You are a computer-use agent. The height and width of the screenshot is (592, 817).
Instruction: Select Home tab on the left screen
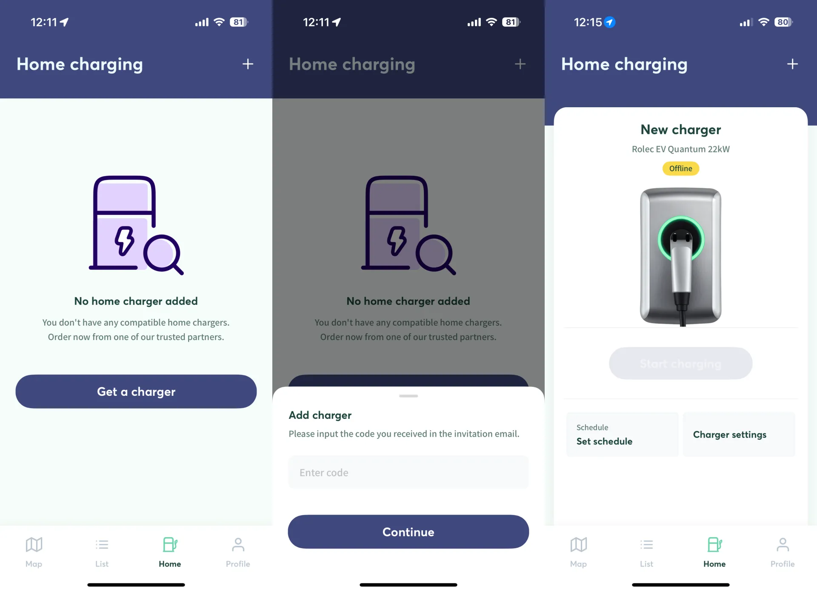[x=170, y=552]
